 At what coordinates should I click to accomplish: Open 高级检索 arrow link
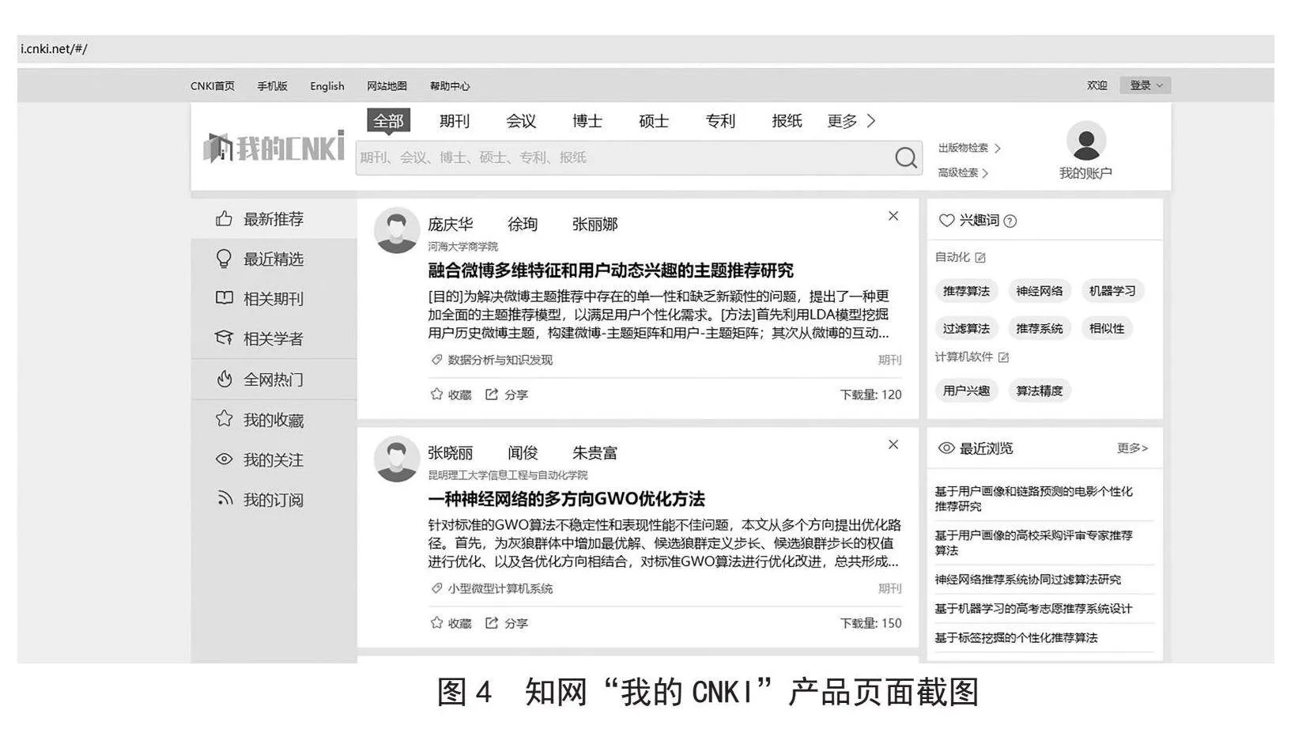coord(963,172)
